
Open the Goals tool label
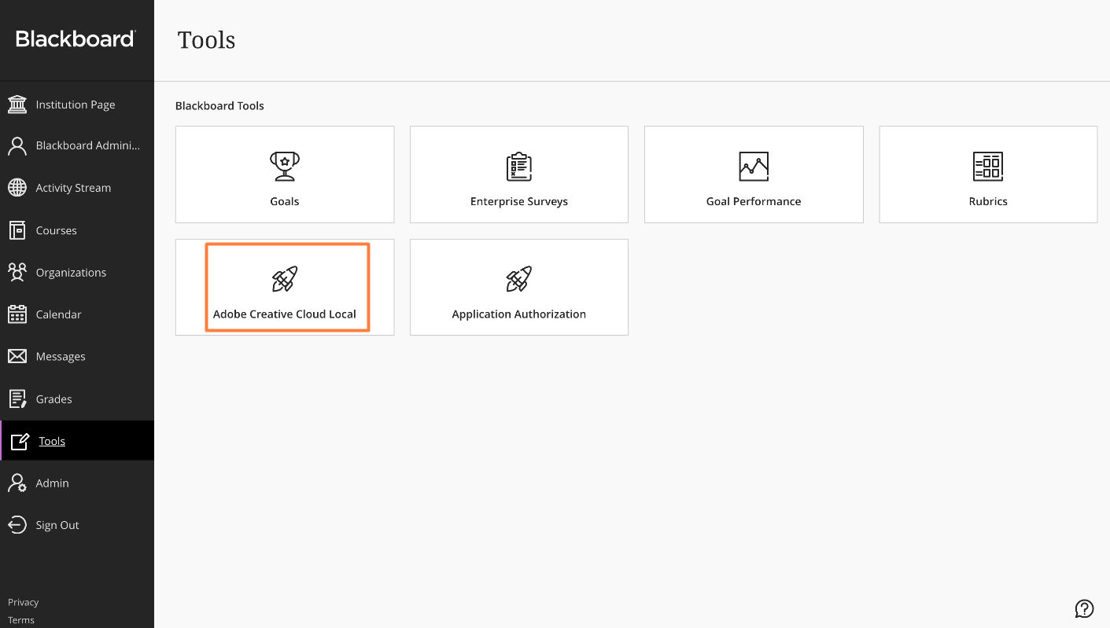[284, 201]
